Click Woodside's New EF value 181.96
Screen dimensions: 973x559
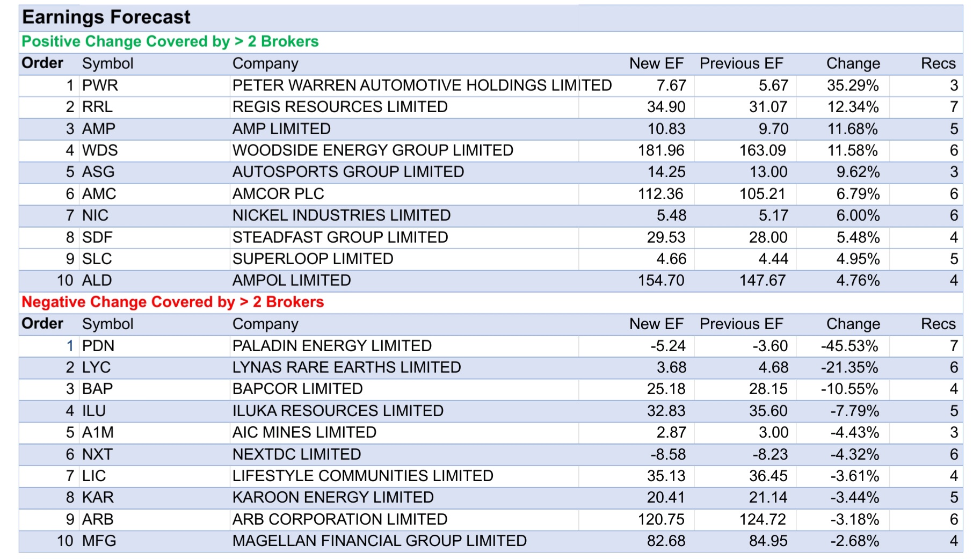point(660,150)
